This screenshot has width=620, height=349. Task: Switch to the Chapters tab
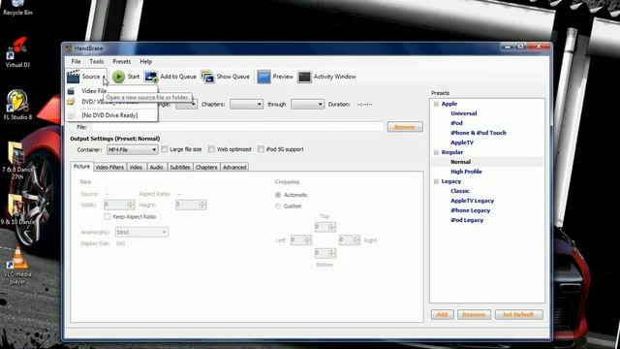[206, 168]
